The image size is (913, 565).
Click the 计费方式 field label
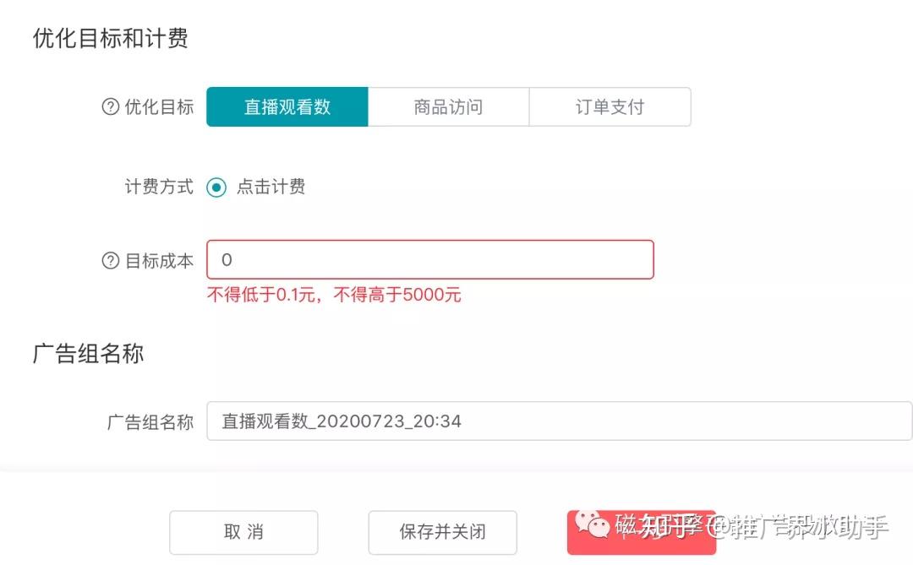click(x=159, y=187)
